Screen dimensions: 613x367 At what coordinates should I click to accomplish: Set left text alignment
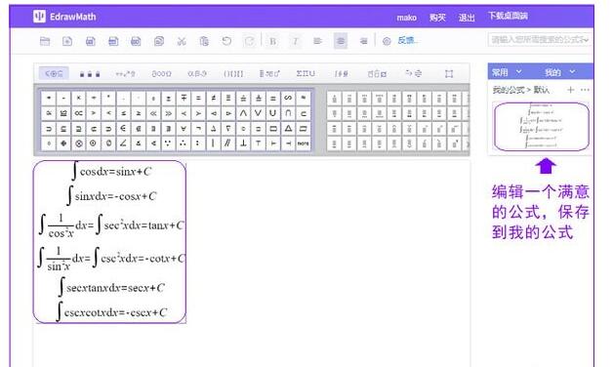(x=318, y=41)
